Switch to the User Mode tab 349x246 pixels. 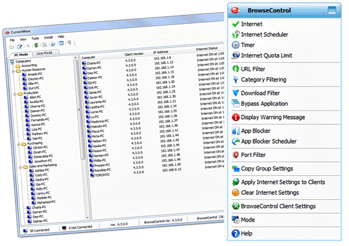[44, 53]
